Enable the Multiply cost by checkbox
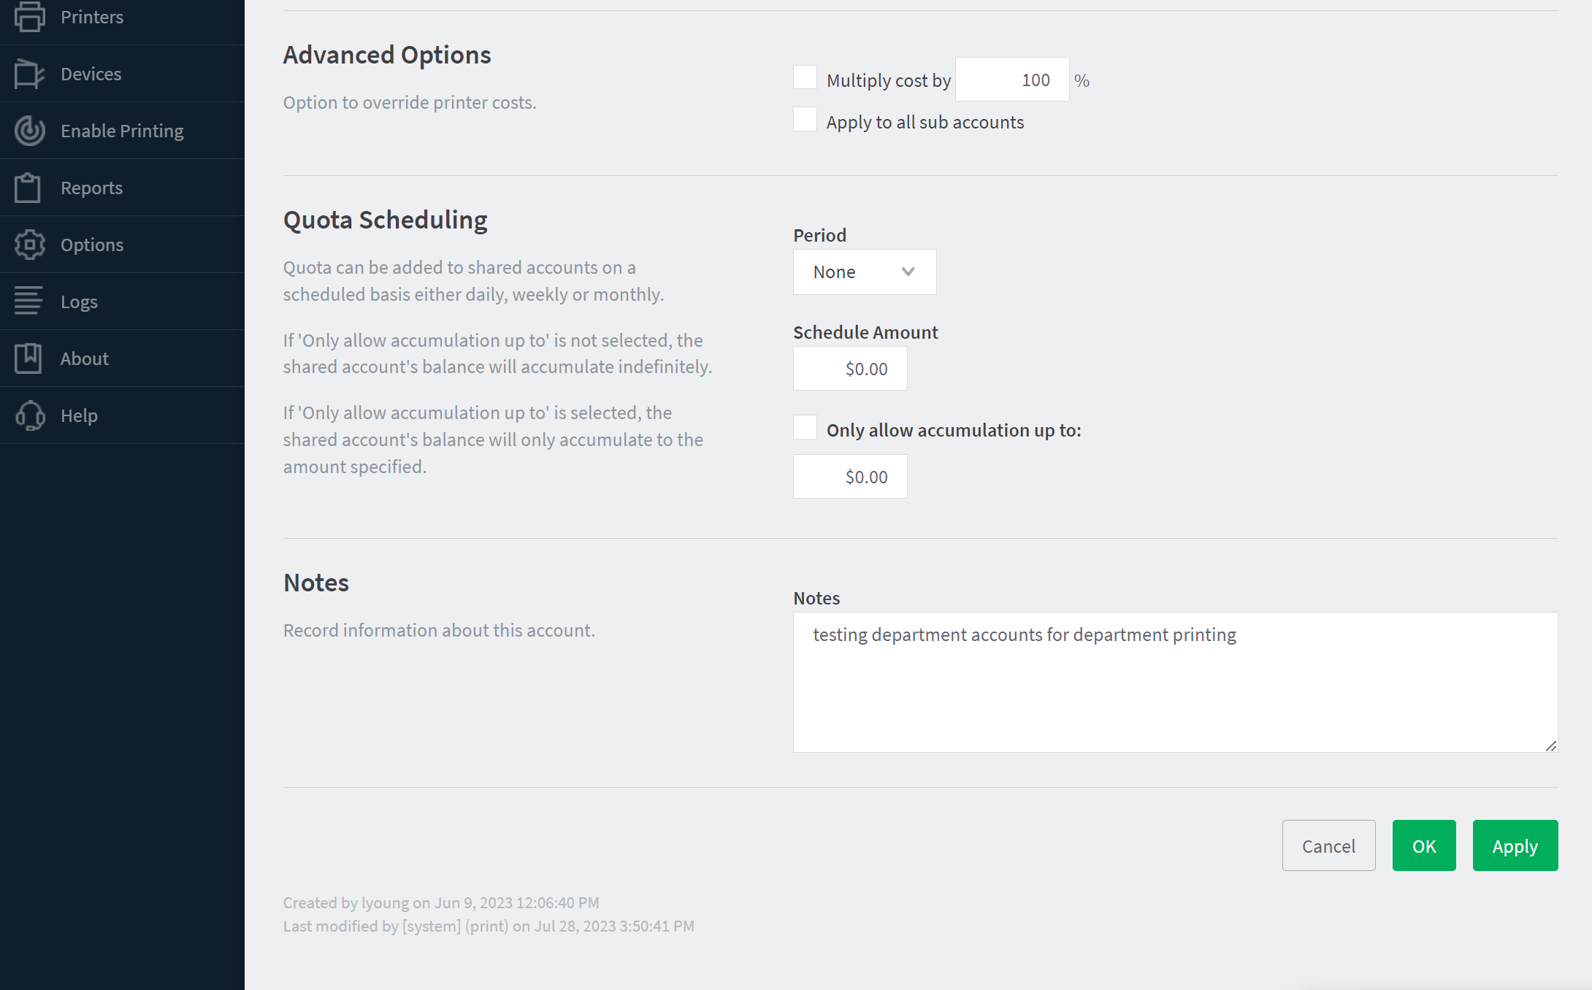 pyautogui.click(x=805, y=77)
